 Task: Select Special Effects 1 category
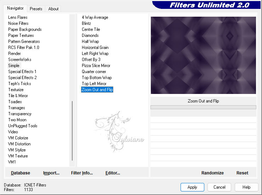[x=22, y=72]
